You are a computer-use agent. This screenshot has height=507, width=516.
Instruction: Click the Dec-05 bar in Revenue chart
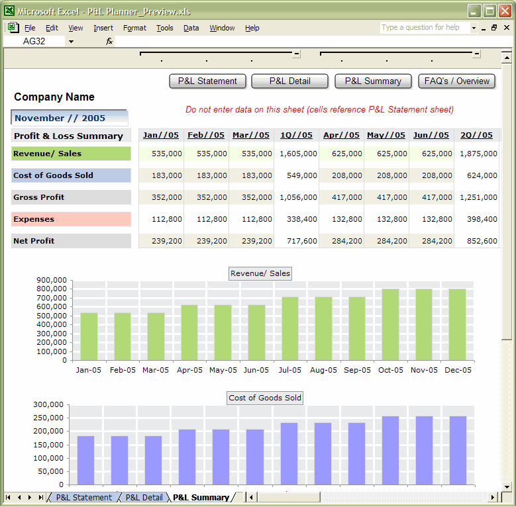click(458, 324)
